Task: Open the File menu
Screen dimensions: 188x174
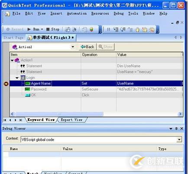Action: (16, 13)
